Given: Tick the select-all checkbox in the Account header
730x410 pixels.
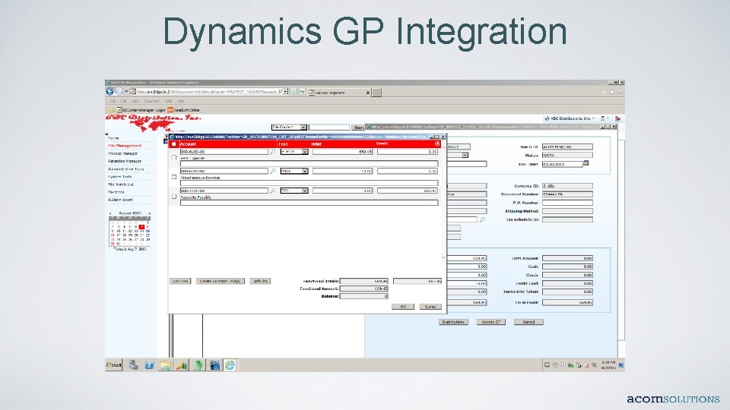Looking at the screenshot, I should 174,144.
